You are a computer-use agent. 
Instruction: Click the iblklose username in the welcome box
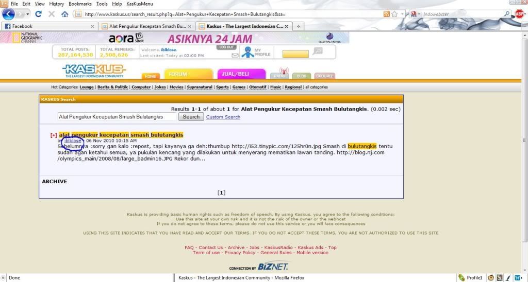169,50
